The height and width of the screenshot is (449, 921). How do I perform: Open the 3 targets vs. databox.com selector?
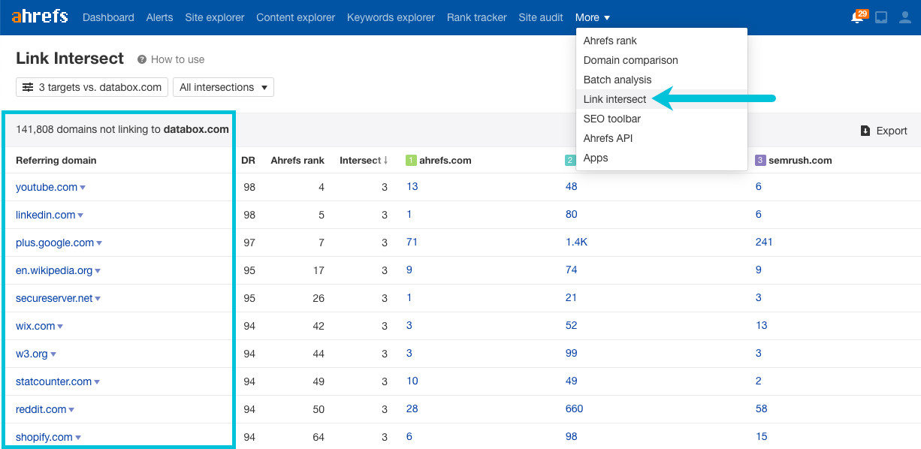[x=92, y=87]
